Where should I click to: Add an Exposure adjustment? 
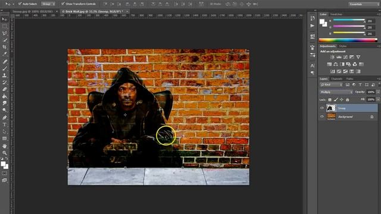[x=352, y=57]
